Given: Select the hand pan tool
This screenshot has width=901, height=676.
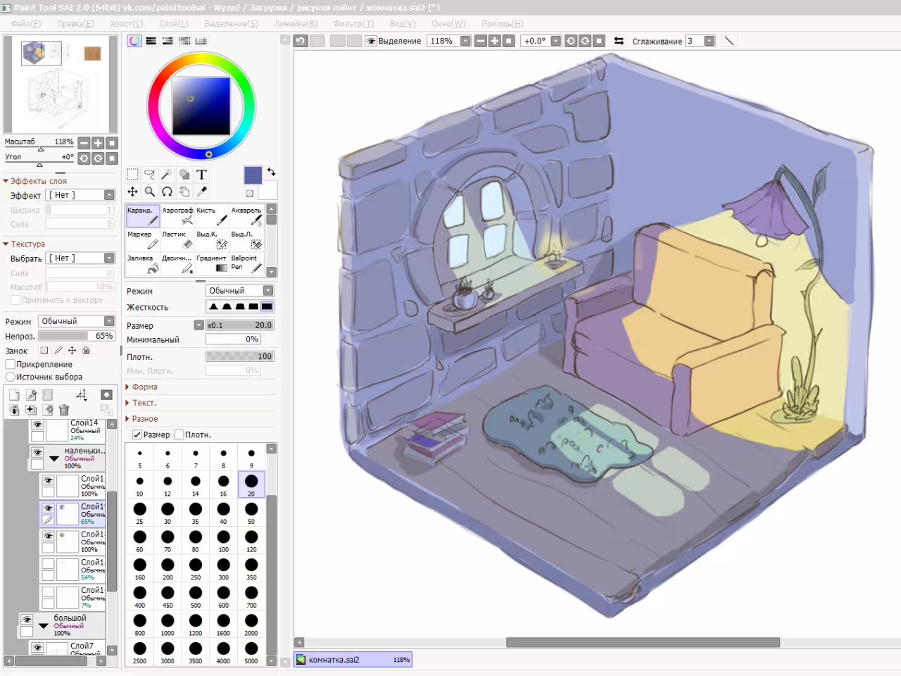Looking at the screenshot, I should (x=184, y=192).
